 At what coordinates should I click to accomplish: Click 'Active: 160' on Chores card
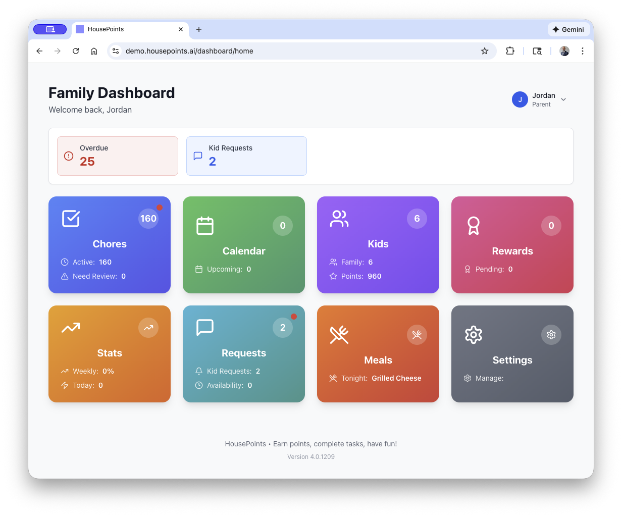click(x=86, y=262)
